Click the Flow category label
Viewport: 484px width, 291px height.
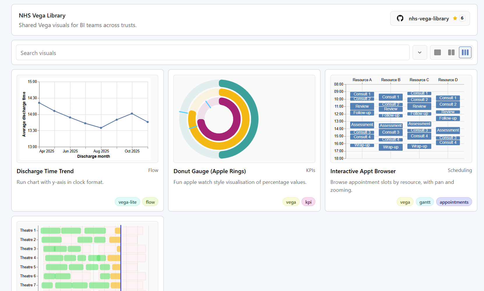click(x=153, y=170)
